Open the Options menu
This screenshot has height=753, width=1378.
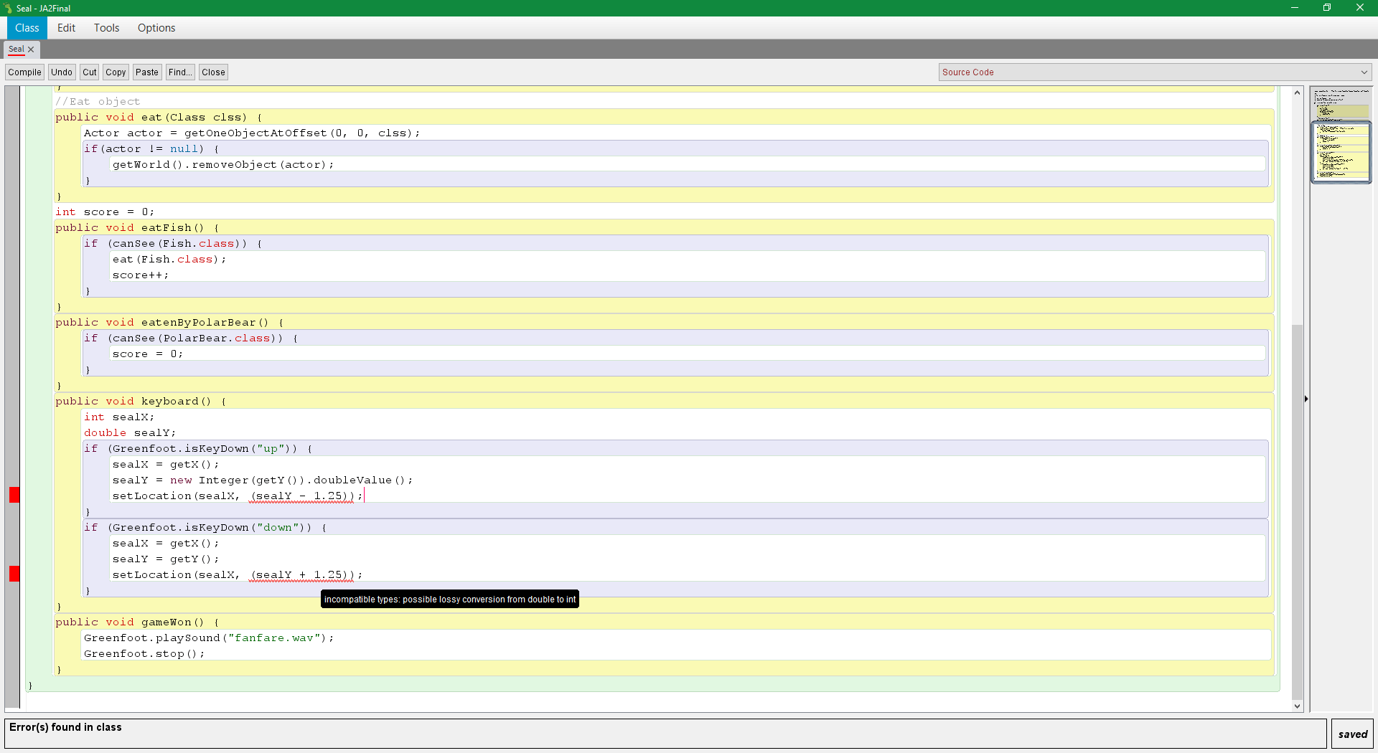point(156,28)
